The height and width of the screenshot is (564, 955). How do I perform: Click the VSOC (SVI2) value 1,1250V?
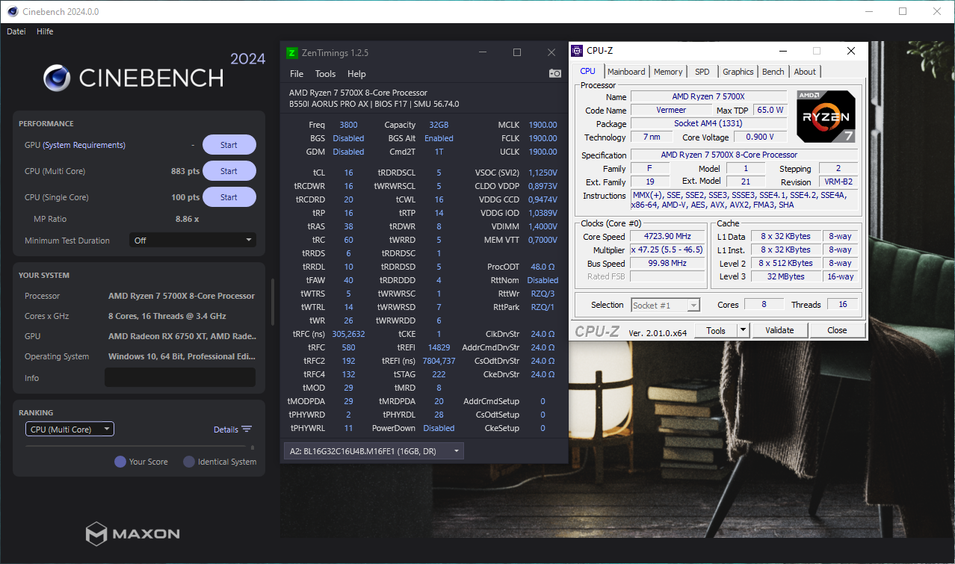coord(543,173)
